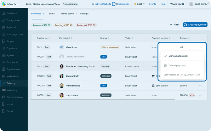Expand the Draft status dropdown
This screenshot has height=131, width=211.
click(x=140, y=4)
